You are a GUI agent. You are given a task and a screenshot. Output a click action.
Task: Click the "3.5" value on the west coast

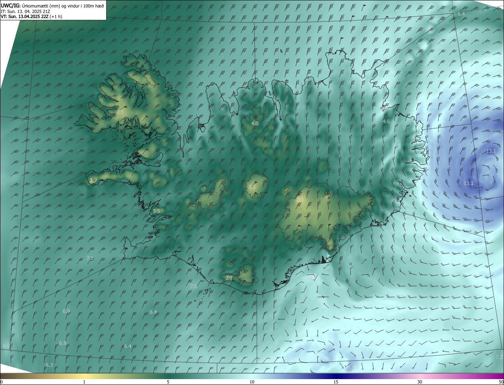(x=156, y=211)
